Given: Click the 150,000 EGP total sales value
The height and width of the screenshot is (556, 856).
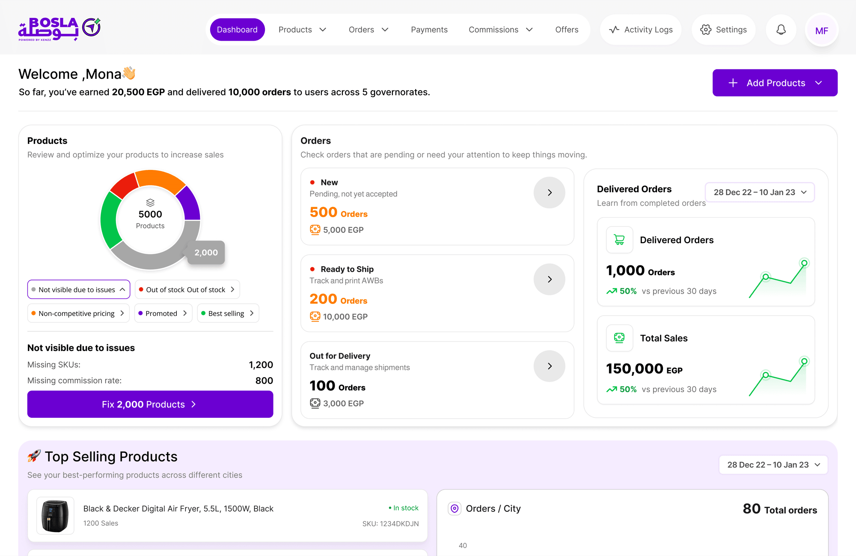Looking at the screenshot, I should pos(644,369).
